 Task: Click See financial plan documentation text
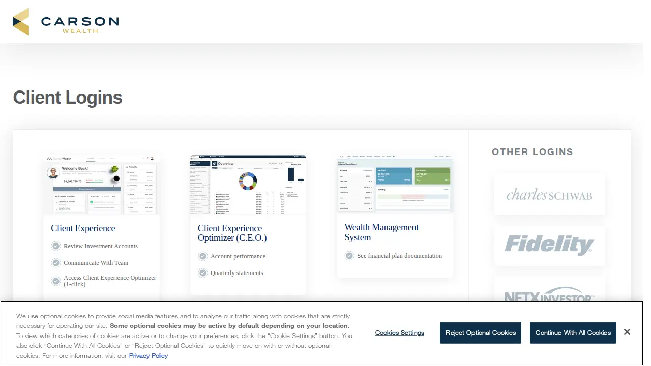click(x=400, y=256)
